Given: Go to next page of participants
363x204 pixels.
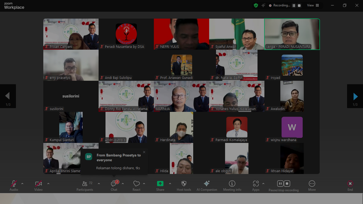Looking at the screenshot, I should 355,96.
